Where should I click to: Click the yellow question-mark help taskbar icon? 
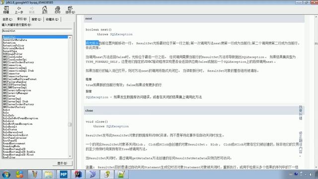(107, 174)
